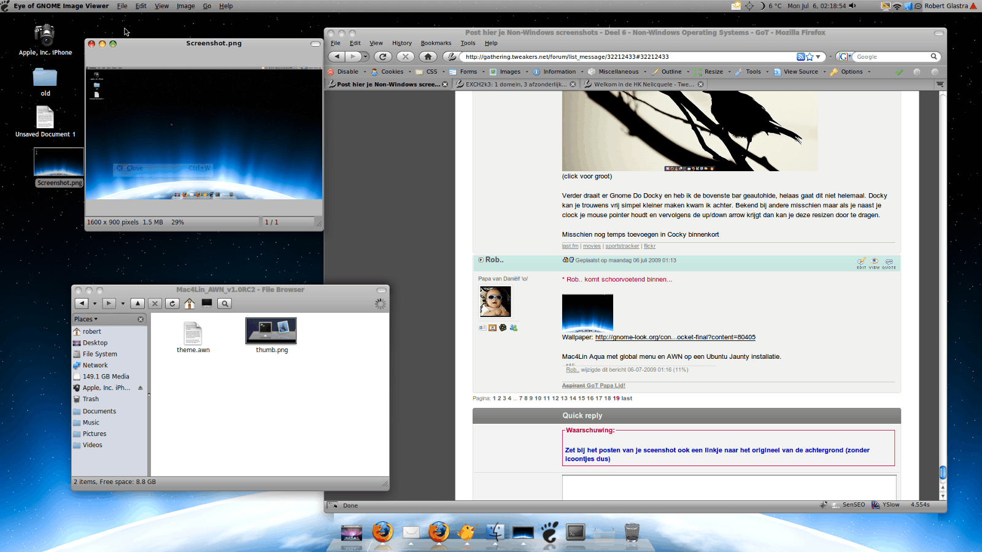Image resolution: width=982 pixels, height=552 pixels.
Task: Open the Cookies dropdown in Web Developer toolbar
Action: click(x=391, y=72)
